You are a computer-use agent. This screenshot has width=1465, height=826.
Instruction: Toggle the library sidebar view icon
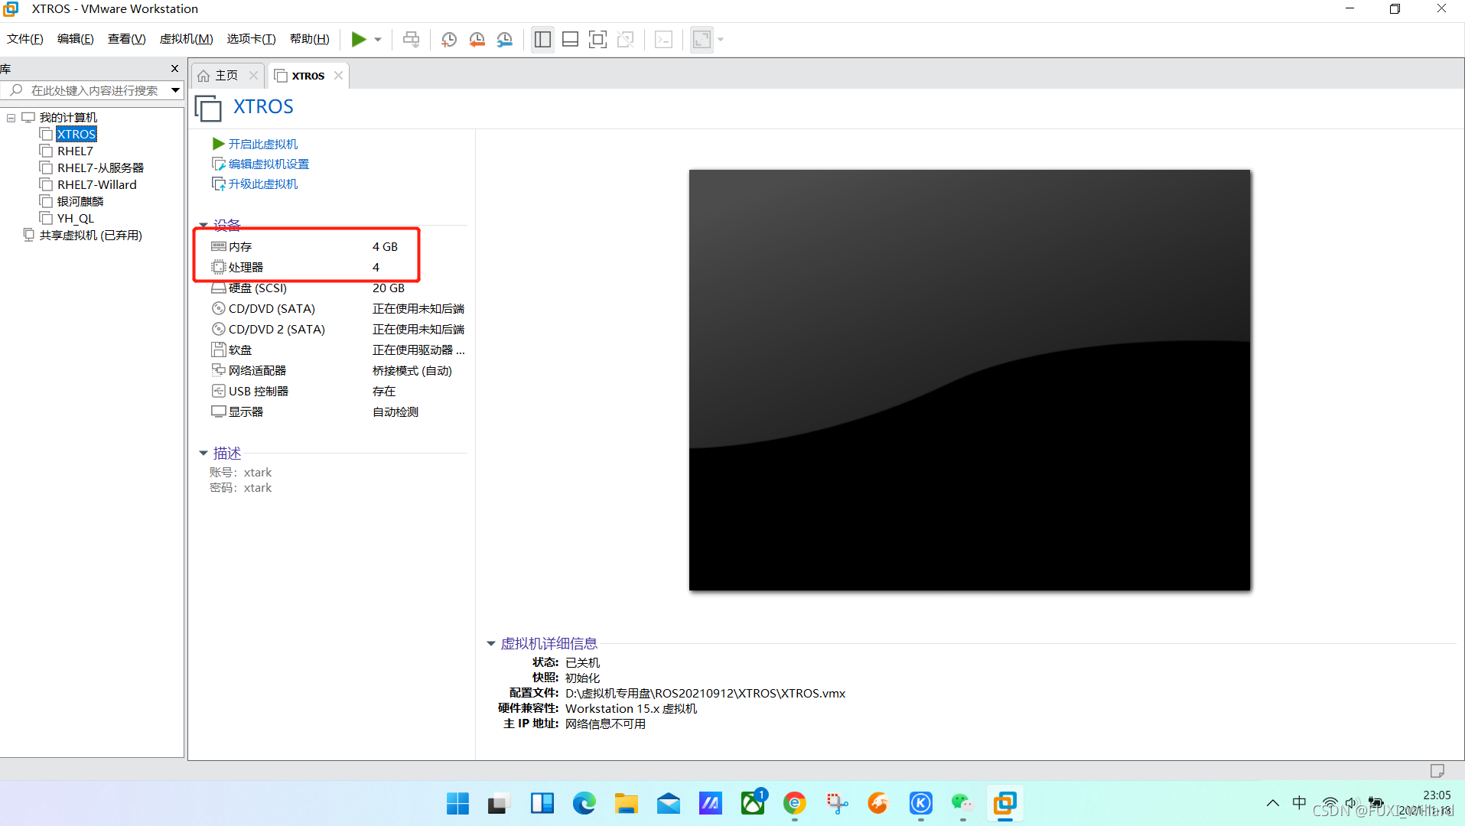[x=542, y=39]
